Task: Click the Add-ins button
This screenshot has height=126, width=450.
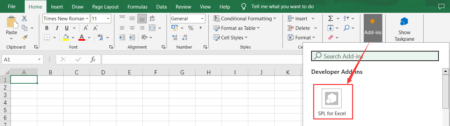Action: pos(373,28)
